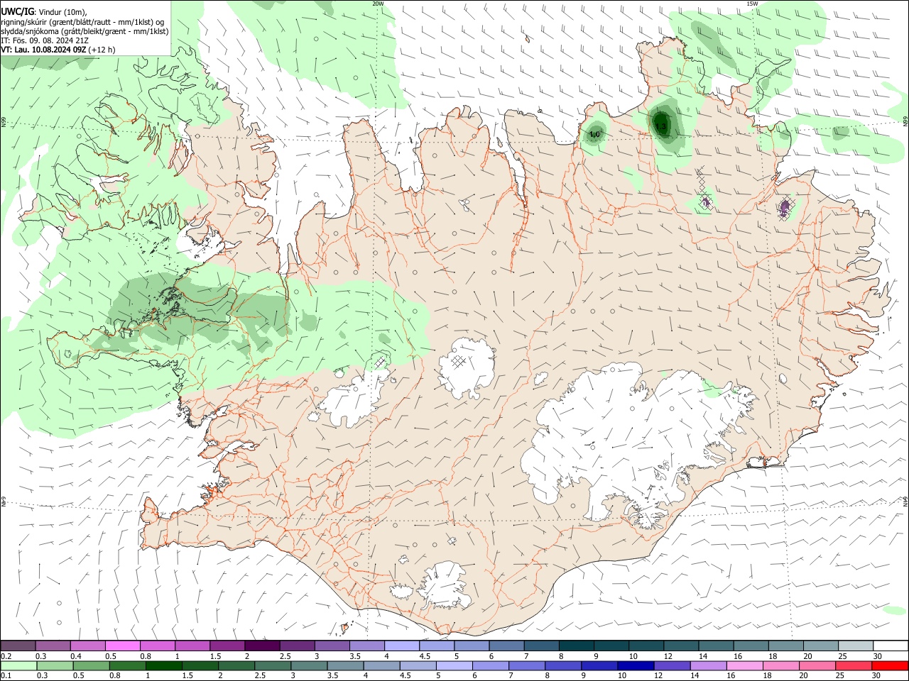Click the 'Vindur (10m)' legend text
The width and height of the screenshot is (909, 681).
[62, 12]
